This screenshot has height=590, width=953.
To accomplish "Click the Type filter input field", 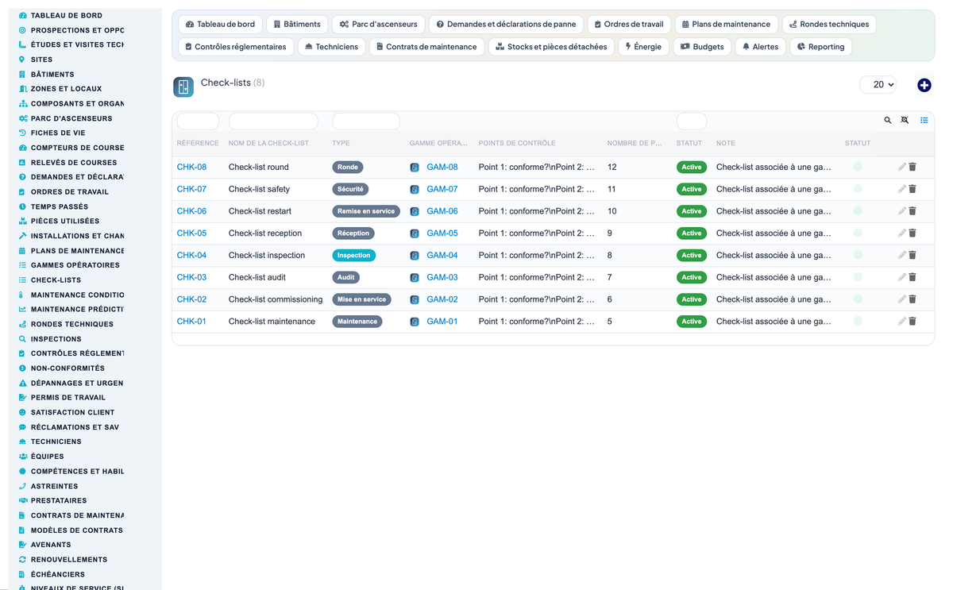I will (366, 121).
